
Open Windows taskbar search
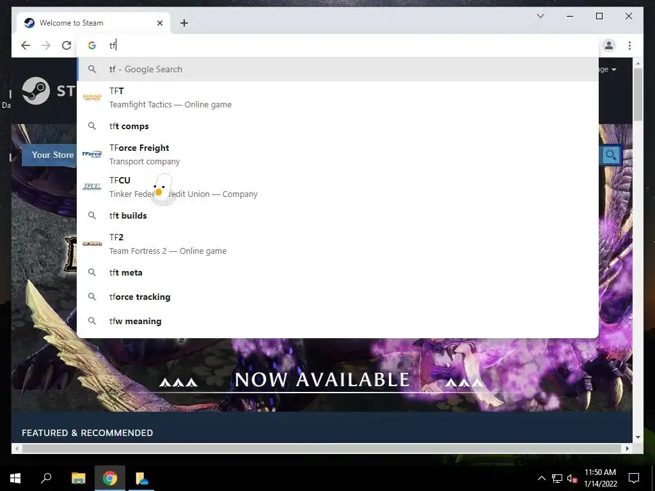point(46,478)
